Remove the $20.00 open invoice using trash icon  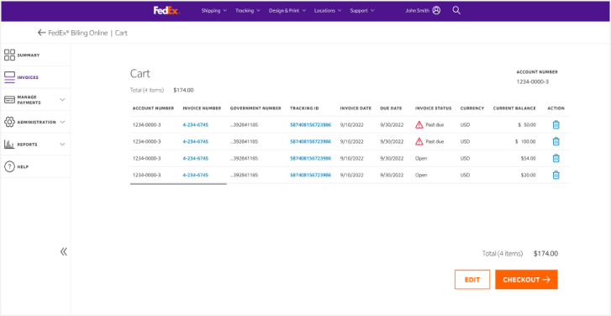coord(556,175)
